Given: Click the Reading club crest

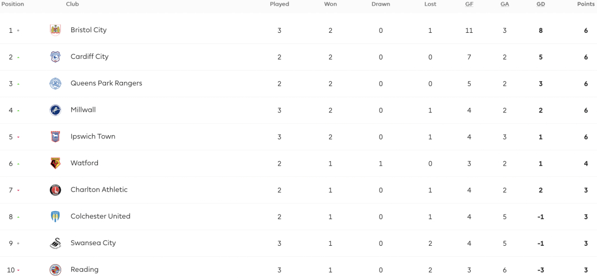Looking at the screenshot, I should (55, 270).
